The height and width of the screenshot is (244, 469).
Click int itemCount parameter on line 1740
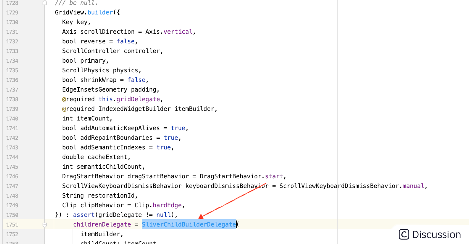pos(88,118)
